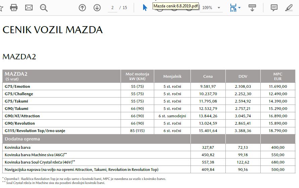299x188 pixels.
Task: Click the 'MAZDA2' section title above table
Action: 19,57
